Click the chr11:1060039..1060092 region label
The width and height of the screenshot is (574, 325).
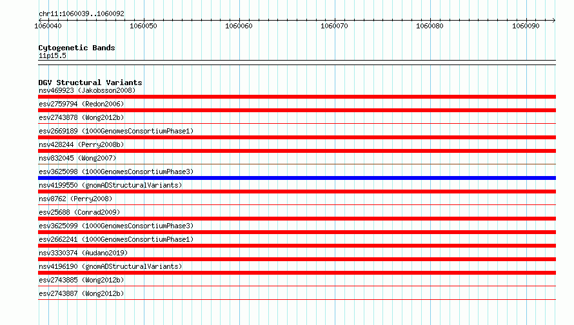coord(81,14)
